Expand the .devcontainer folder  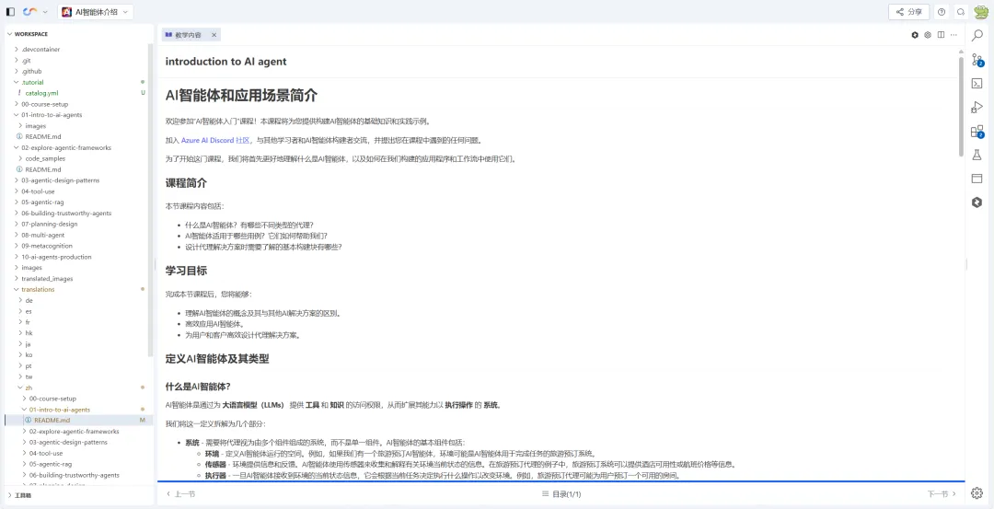(40, 50)
